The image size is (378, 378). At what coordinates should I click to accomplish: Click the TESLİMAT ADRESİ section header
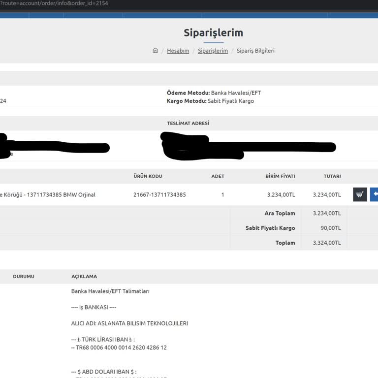point(188,123)
